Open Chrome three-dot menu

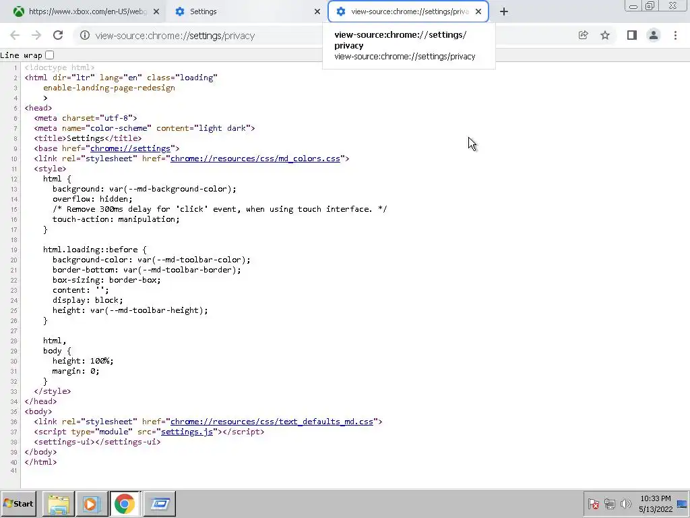pos(675,35)
